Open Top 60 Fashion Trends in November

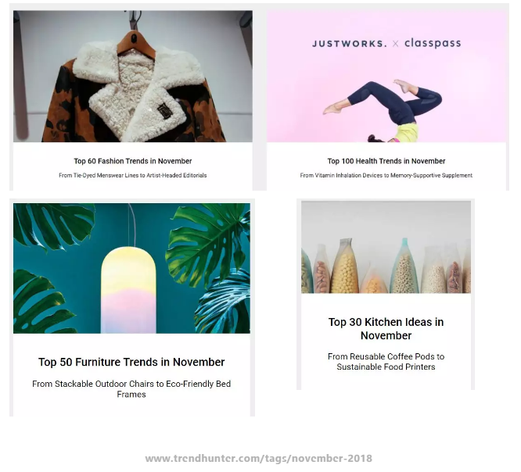pos(133,161)
